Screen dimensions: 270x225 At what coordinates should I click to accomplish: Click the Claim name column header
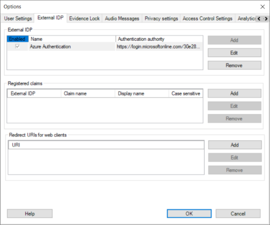[x=88, y=94]
